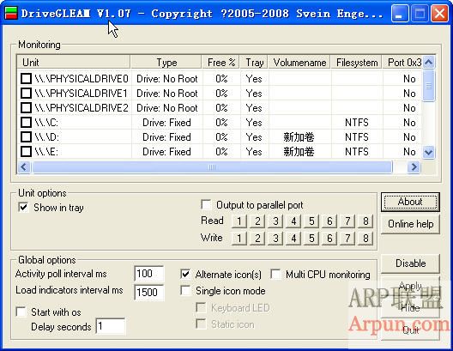Click the Tray column header
This screenshot has width=453, height=351.
[254, 63]
